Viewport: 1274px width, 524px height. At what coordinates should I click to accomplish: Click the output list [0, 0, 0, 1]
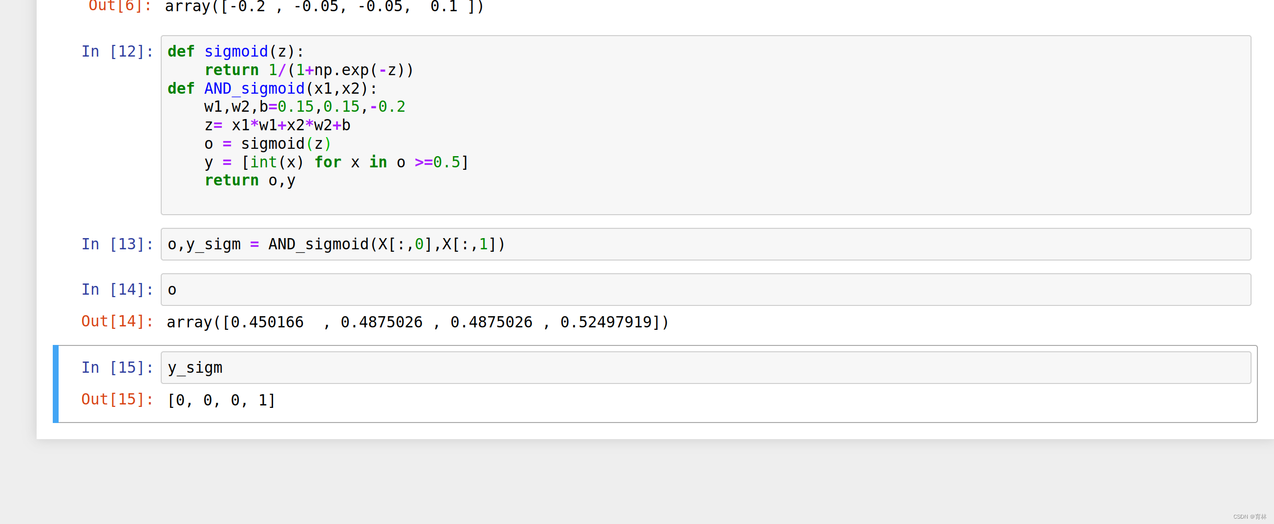click(222, 400)
